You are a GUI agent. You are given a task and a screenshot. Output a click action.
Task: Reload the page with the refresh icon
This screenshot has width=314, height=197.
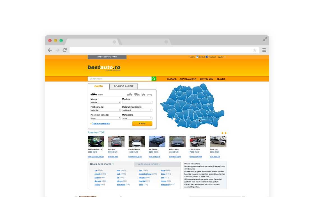tap(65, 50)
